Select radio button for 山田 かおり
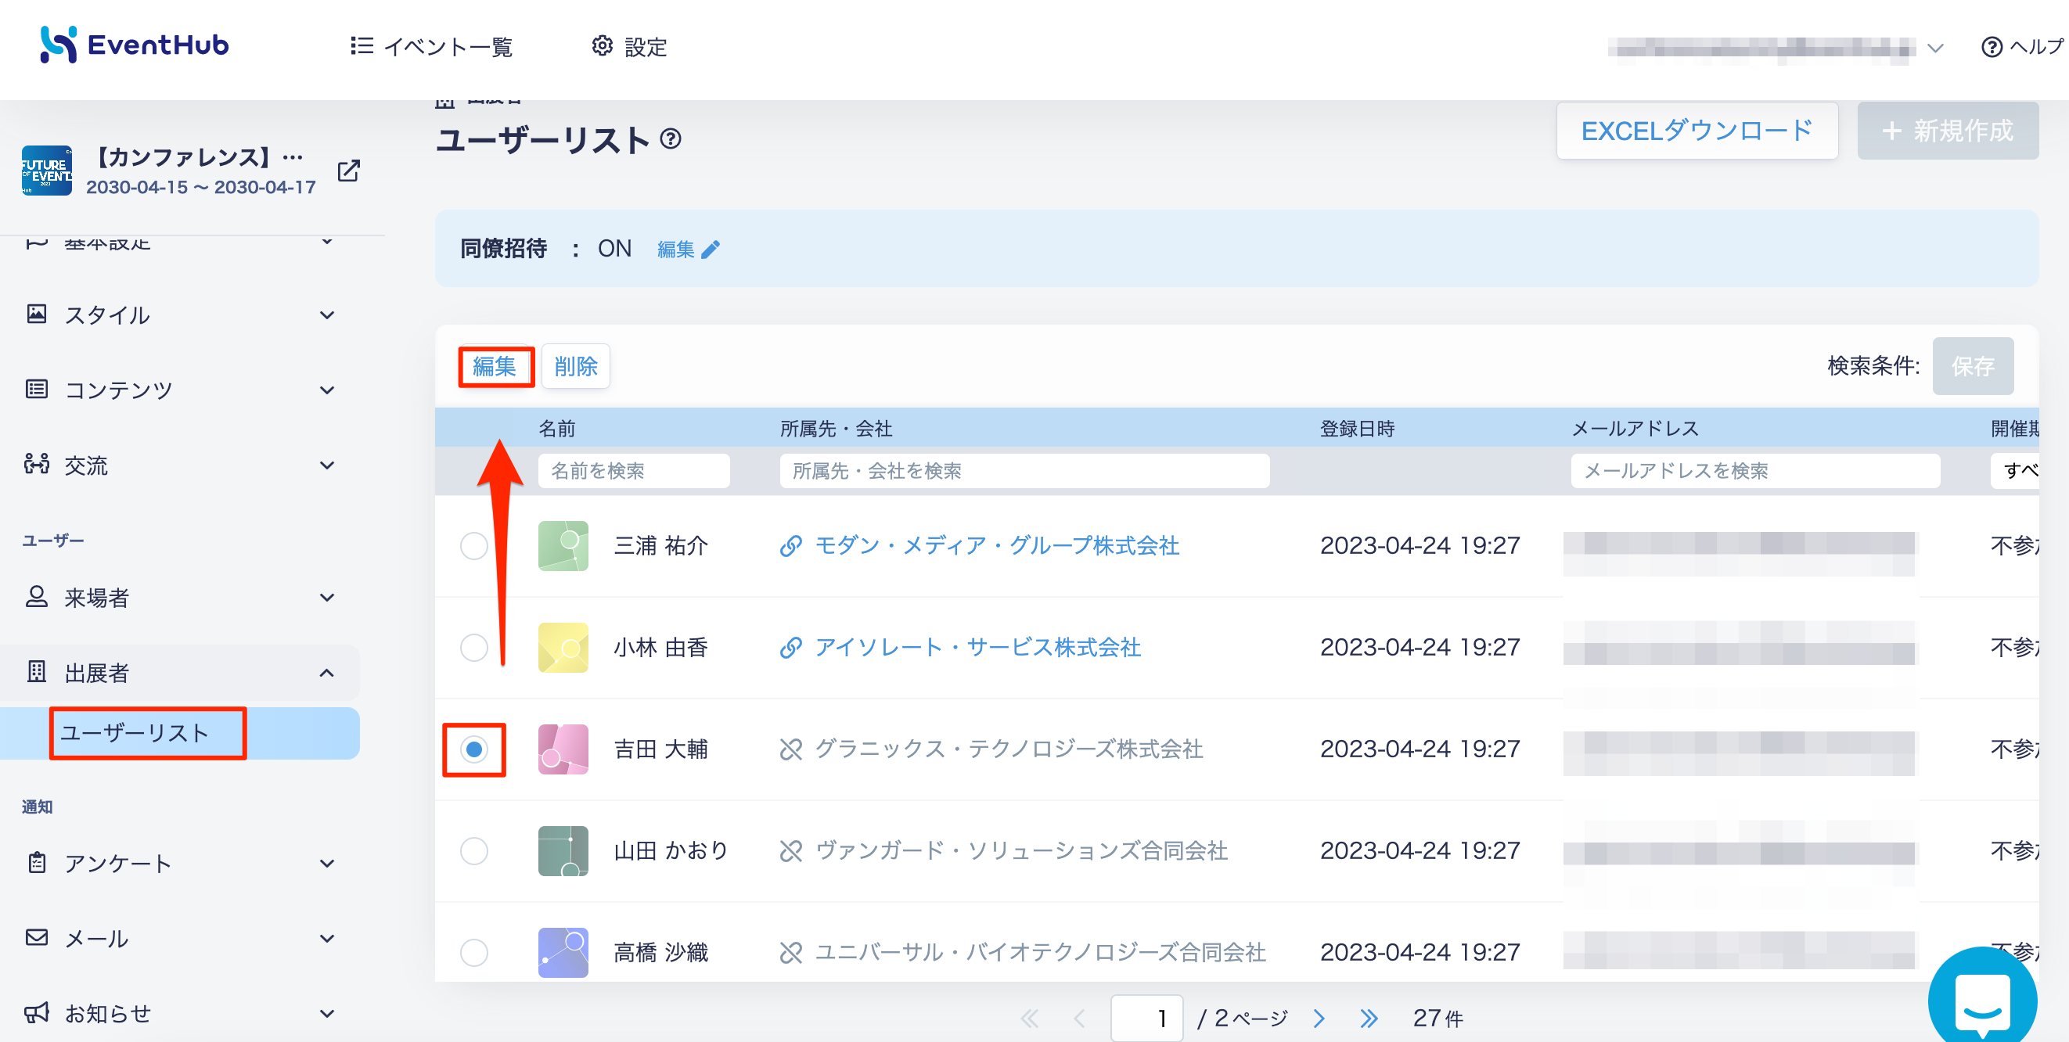 tap(474, 850)
